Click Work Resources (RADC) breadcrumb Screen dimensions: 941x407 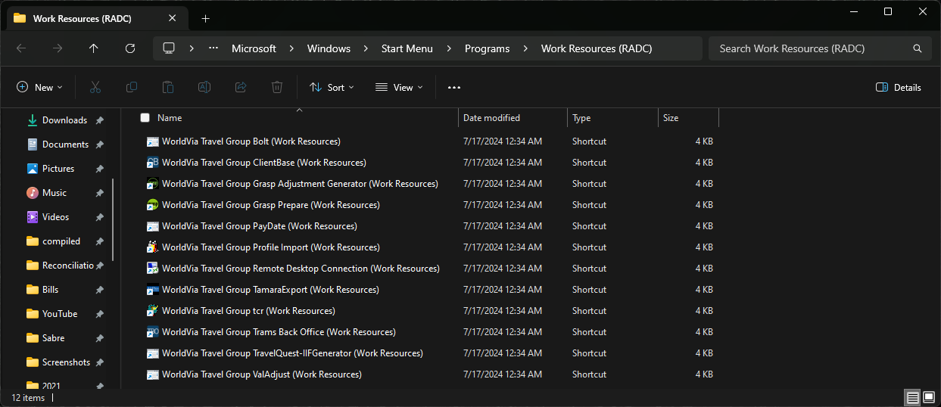click(x=597, y=48)
